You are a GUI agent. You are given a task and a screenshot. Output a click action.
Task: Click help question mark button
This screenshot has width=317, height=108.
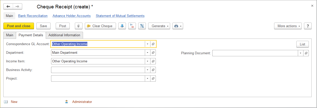(x=308, y=26)
